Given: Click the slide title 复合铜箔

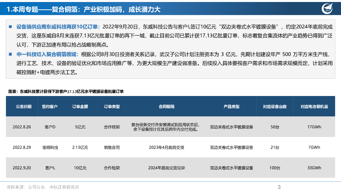Looking at the screenshot, I should [x=65, y=9].
